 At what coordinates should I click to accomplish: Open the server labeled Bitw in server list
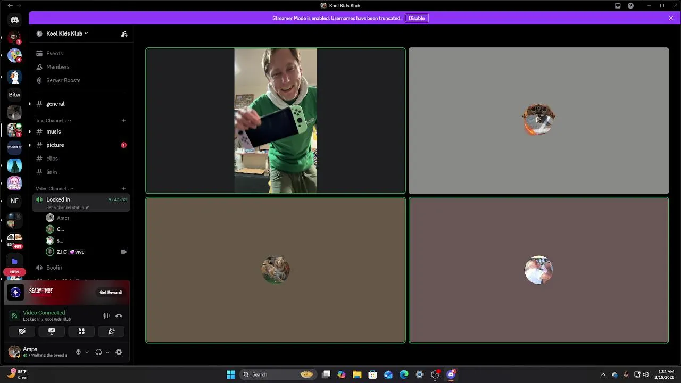[14, 95]
